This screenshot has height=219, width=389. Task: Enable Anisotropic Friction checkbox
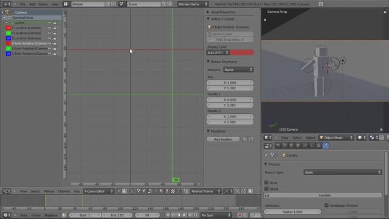[x=326, y=206]
